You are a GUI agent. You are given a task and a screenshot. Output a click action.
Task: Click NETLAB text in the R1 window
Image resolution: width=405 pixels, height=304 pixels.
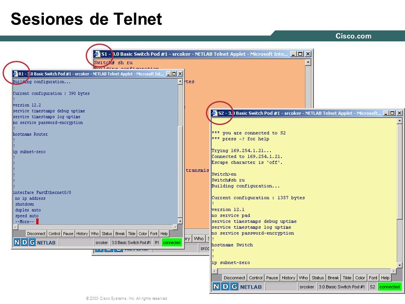[x=46, y=243]
